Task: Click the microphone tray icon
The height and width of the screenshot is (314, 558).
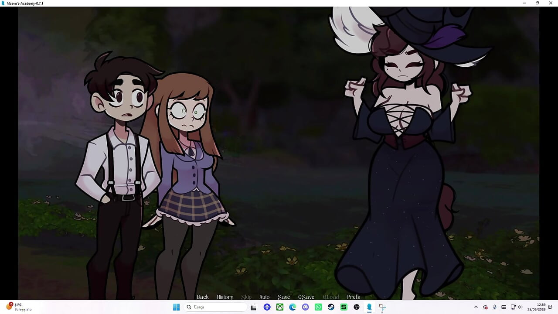Action: pyautogui.click(x=494, y=307)
